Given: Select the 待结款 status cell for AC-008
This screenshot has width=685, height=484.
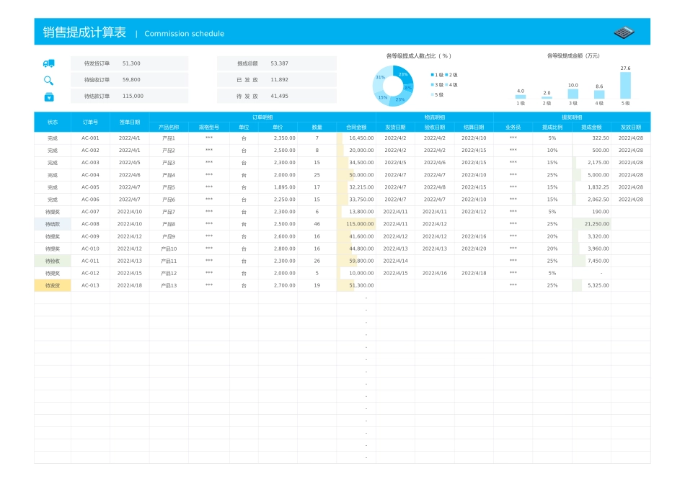Looking at the screenshot, I should coord(53,224).
